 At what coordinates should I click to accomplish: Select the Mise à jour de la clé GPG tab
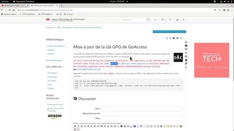click(44, 5)
